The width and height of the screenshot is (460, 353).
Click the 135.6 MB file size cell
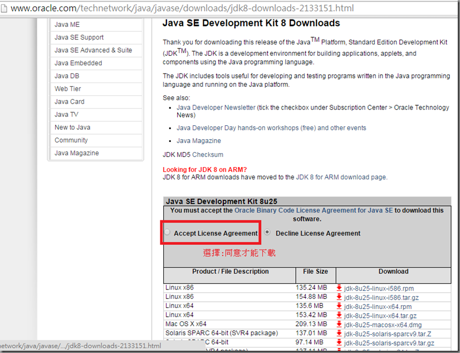pyautogui.click(x=309, y=306)
